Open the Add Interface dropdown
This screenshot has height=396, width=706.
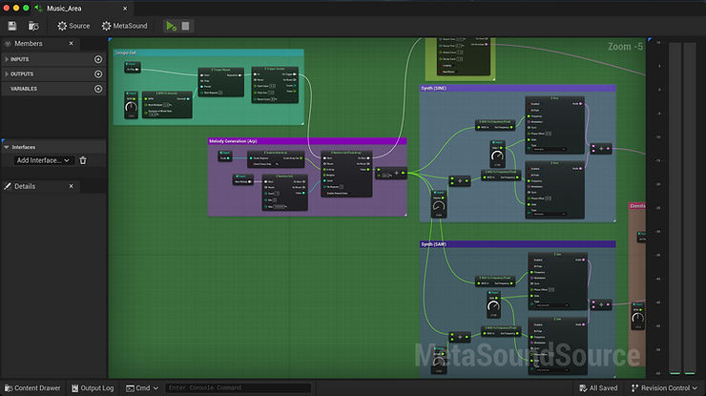[43, 160]
